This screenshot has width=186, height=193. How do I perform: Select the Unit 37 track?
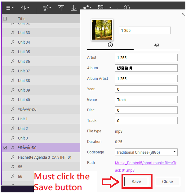[x=41, y=71]
